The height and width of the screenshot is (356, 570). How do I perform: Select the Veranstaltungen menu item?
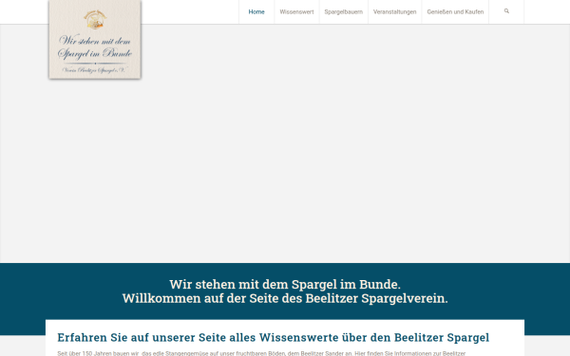(395, 12)
